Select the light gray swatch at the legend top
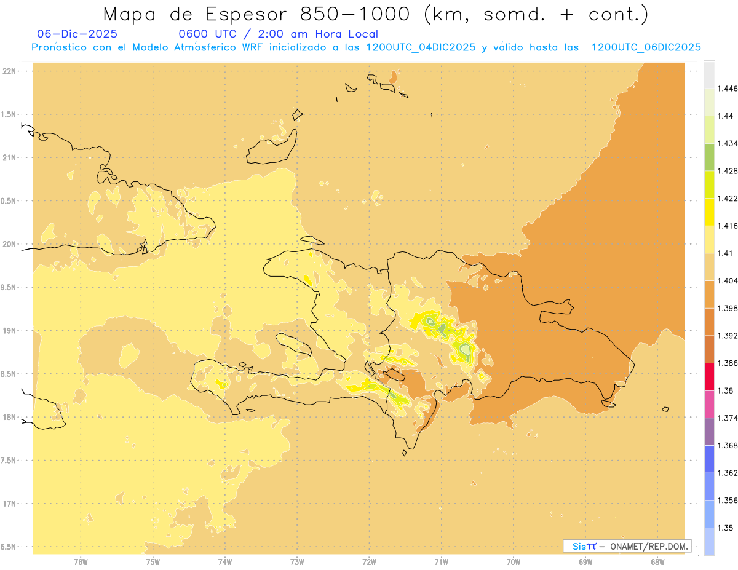The height and width of the screenshot is (570, 738). pyautogui.click(x=709, y=74)
